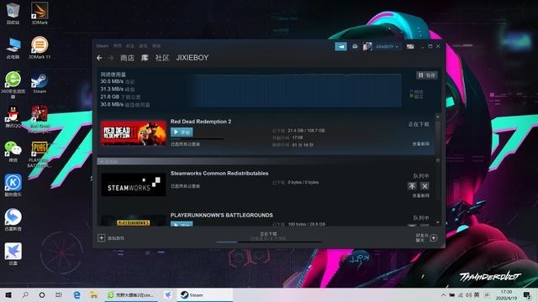The image size is (538, 302).
Task: Open Tencent QQ penguin desktop icon
Action: [x=13, y=117]
